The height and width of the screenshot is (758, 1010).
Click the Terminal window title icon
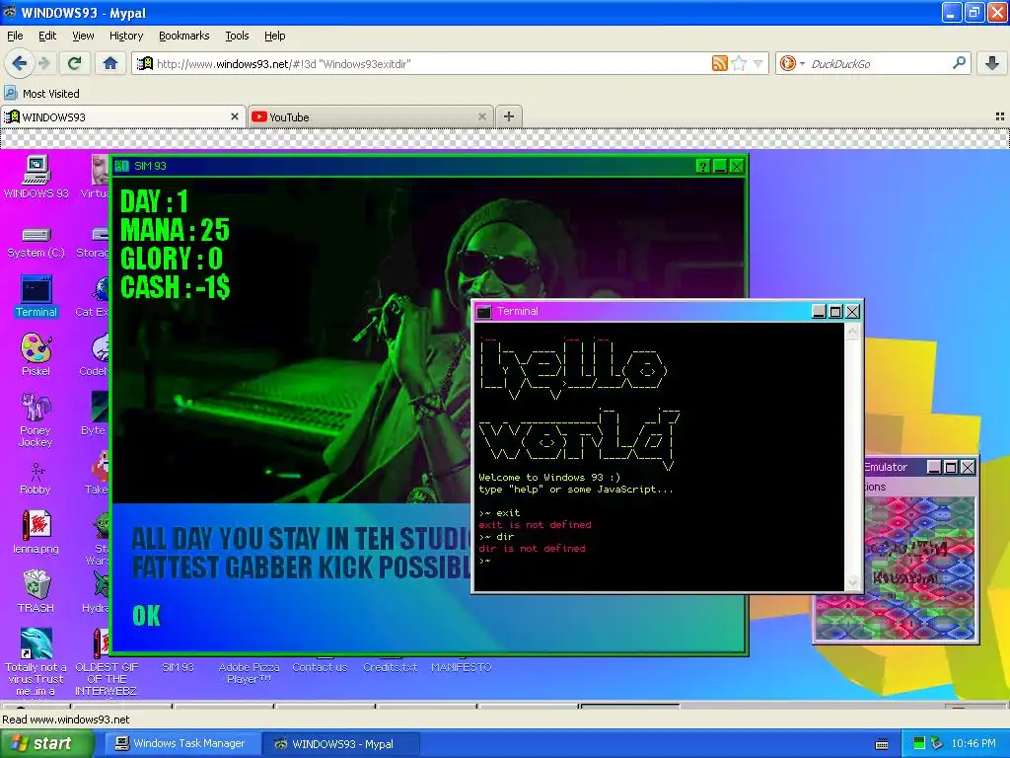(483, 311)
